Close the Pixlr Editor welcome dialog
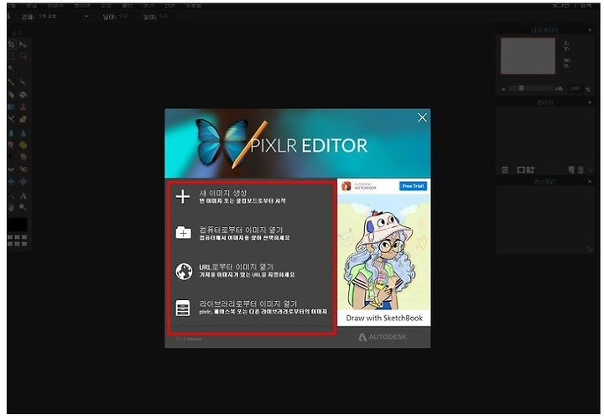 click(x=422, y=118)
